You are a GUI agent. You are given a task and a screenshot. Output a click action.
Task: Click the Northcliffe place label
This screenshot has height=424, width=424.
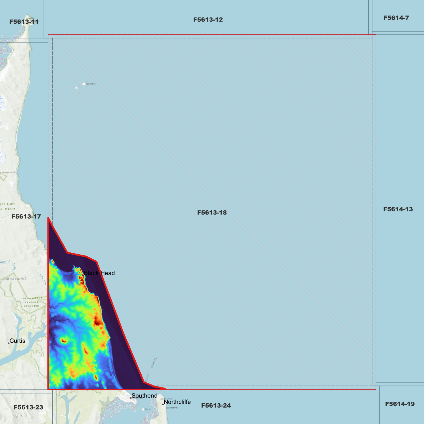[177, 402]
